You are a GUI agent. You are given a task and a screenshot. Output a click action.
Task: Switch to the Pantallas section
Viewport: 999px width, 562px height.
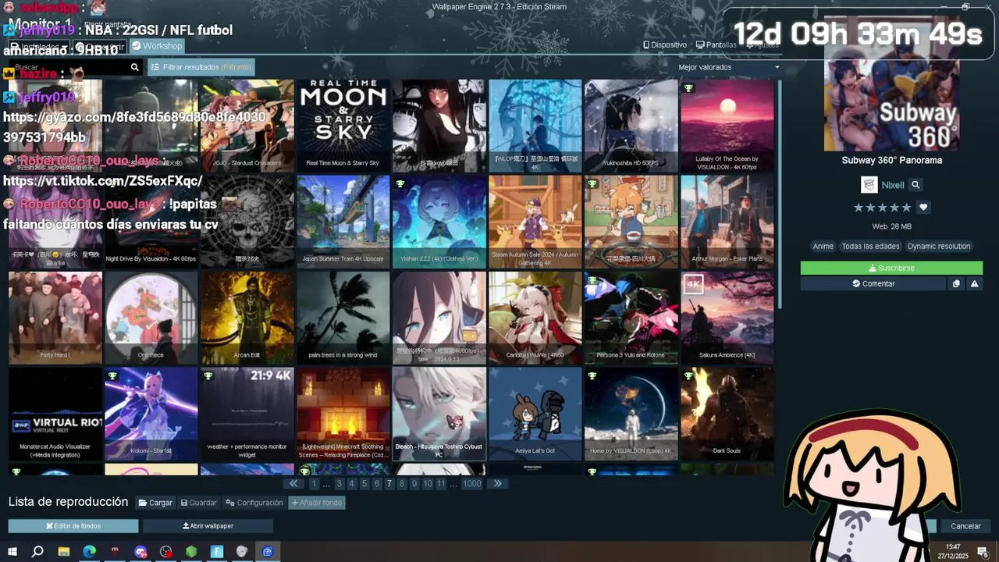point(716,45)
